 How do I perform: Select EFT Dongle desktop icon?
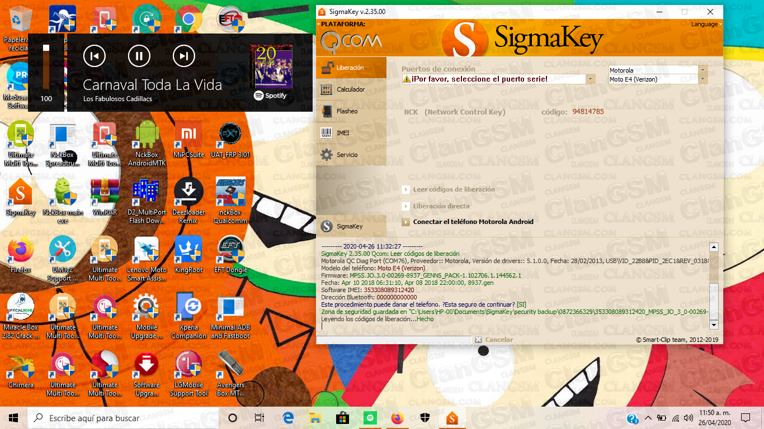point(230,255)
